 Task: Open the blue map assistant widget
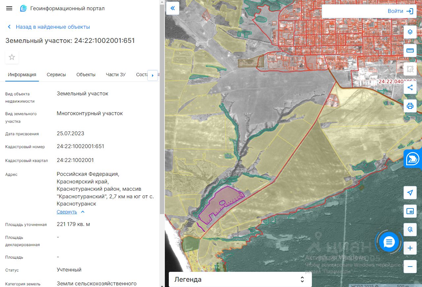coord(413,159)
